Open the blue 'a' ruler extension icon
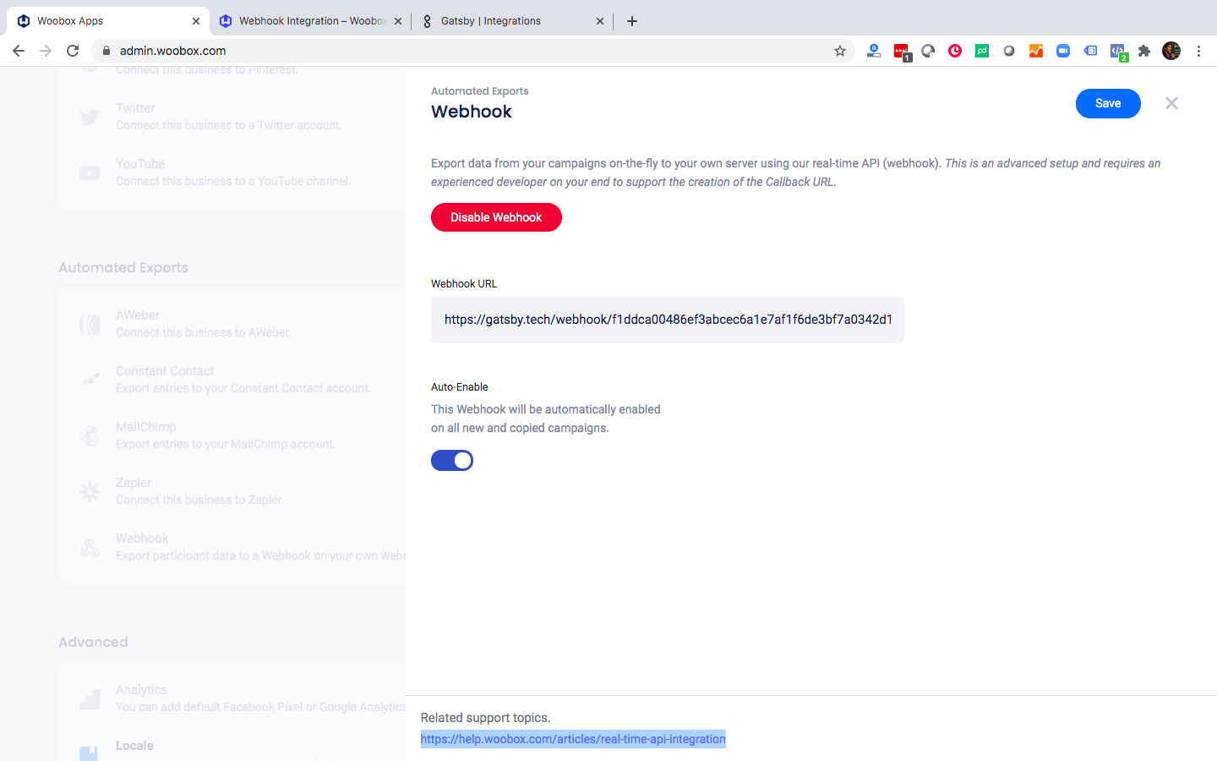Viewport: 1217px width, 761px height. pyautogui.click(x=874, y=51)
